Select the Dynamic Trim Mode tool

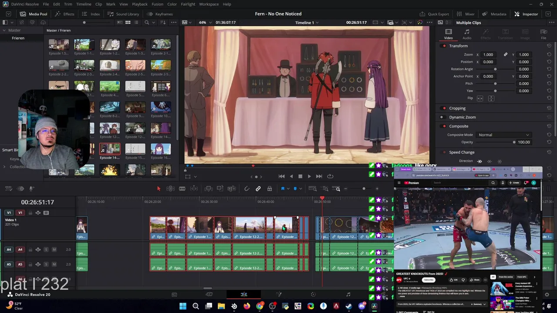click(x=182, y=189)
